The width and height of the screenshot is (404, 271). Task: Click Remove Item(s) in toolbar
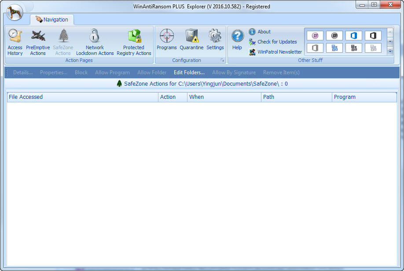click(x=281, y=72)
